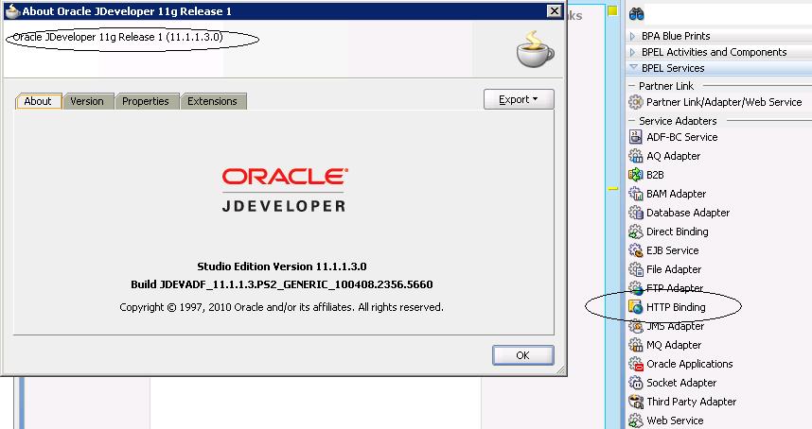Select the Socket Adapter icon
Viewport: 812px width, 429px height.
tap(635, 383)
